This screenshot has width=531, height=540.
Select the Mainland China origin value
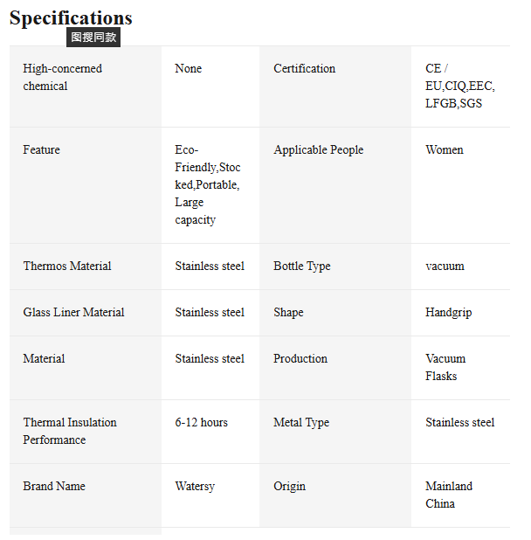[x=449, y=495]
